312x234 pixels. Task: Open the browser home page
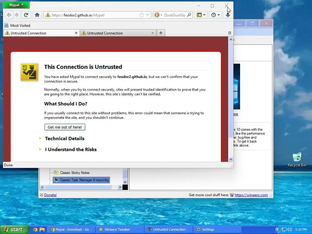(x=37, y=15)
